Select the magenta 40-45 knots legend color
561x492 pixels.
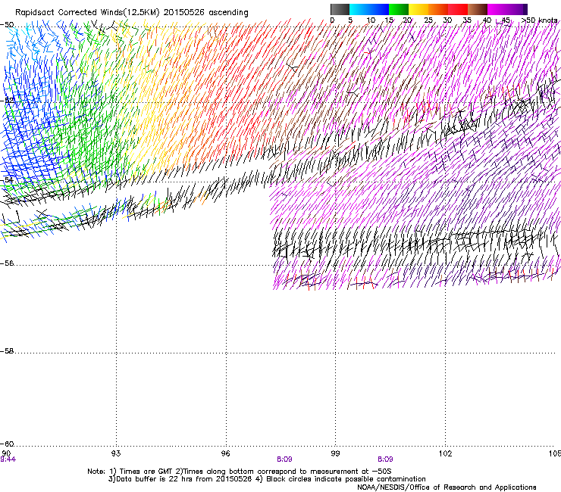(x=497, y=9)
